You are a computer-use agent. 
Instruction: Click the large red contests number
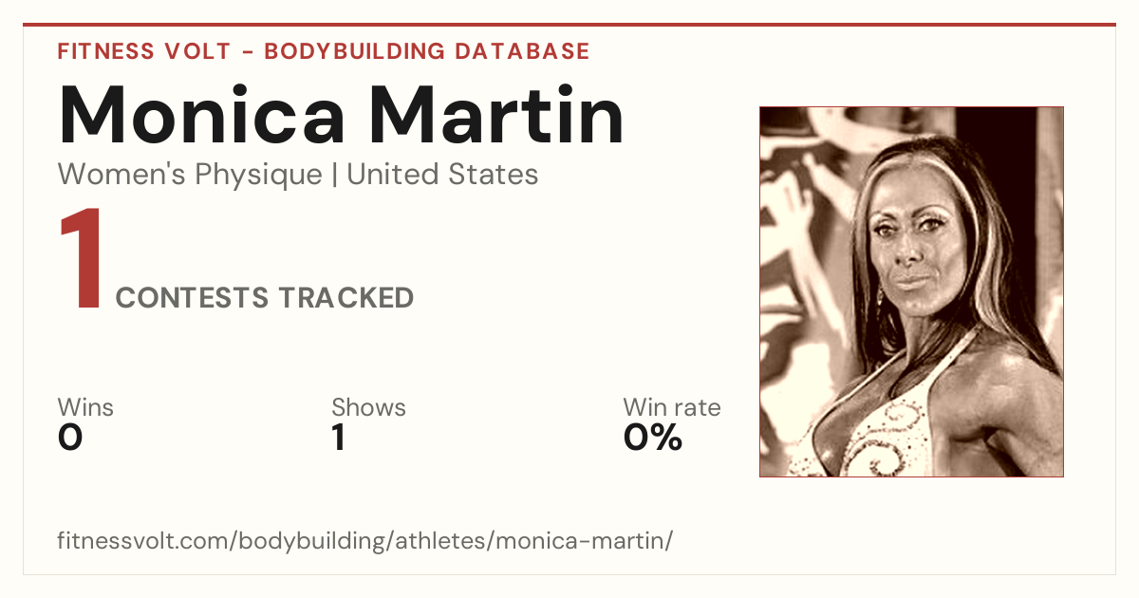(x=81, y=261)
